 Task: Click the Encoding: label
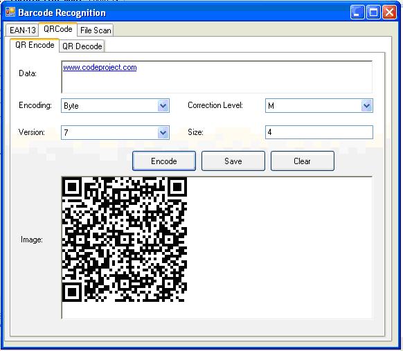coord(35,105)
